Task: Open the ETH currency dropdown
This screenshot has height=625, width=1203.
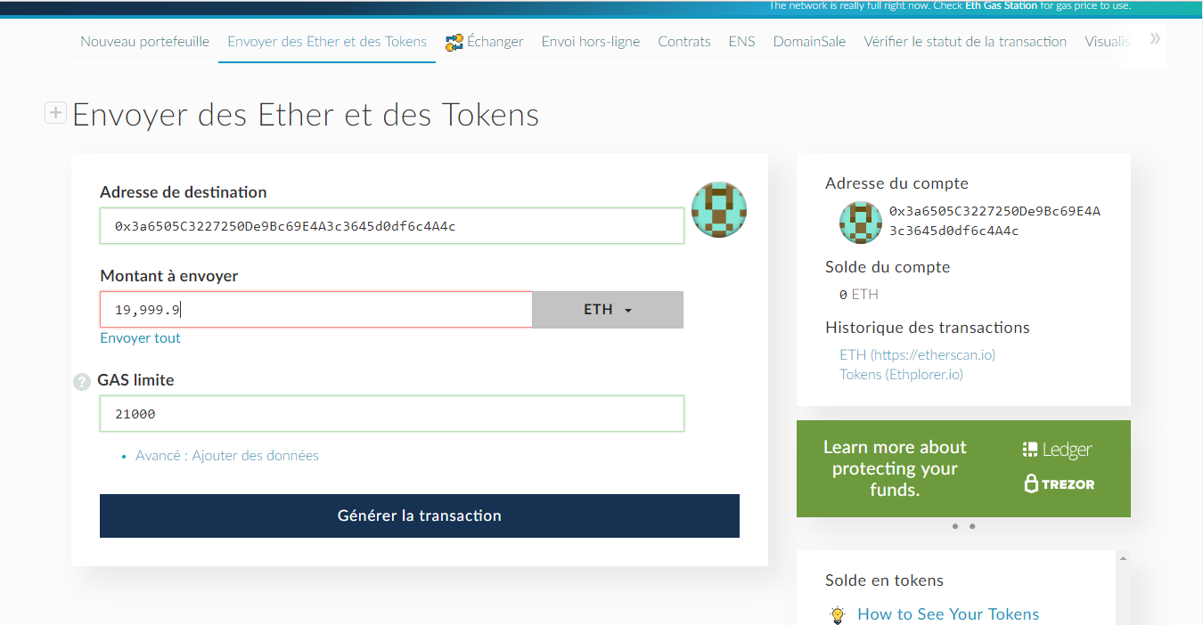Action: [608, 309]
